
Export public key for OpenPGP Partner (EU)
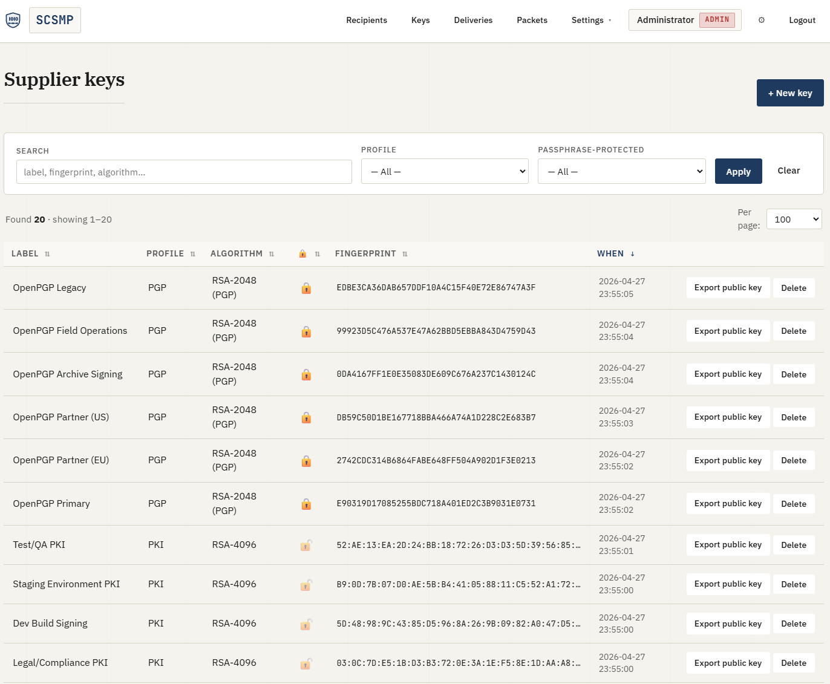coord(728,460)
